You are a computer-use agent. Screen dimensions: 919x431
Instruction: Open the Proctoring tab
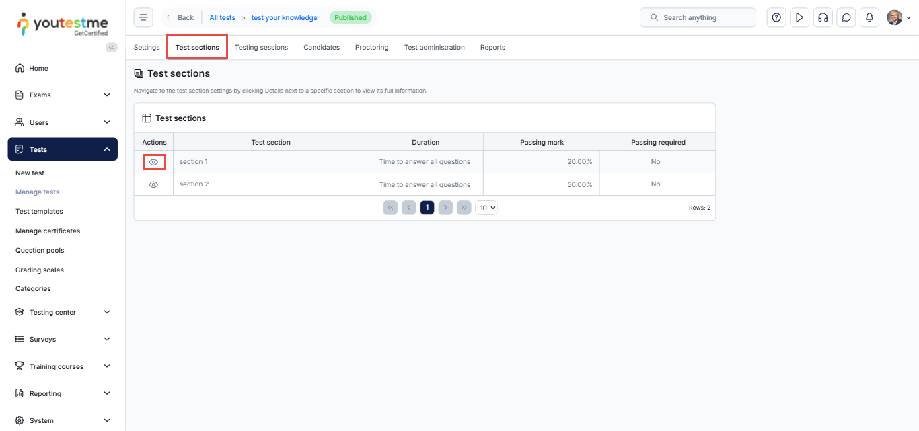[x=371, y=48]
